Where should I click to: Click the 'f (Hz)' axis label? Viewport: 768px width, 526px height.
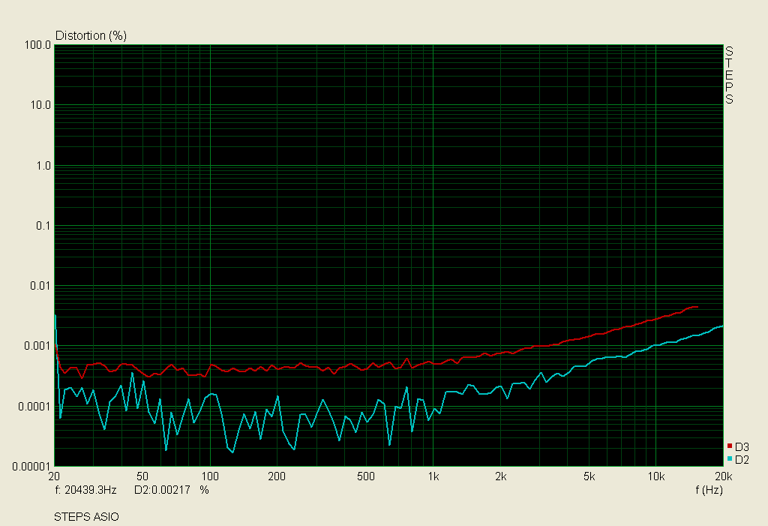(x=709, y=490)
